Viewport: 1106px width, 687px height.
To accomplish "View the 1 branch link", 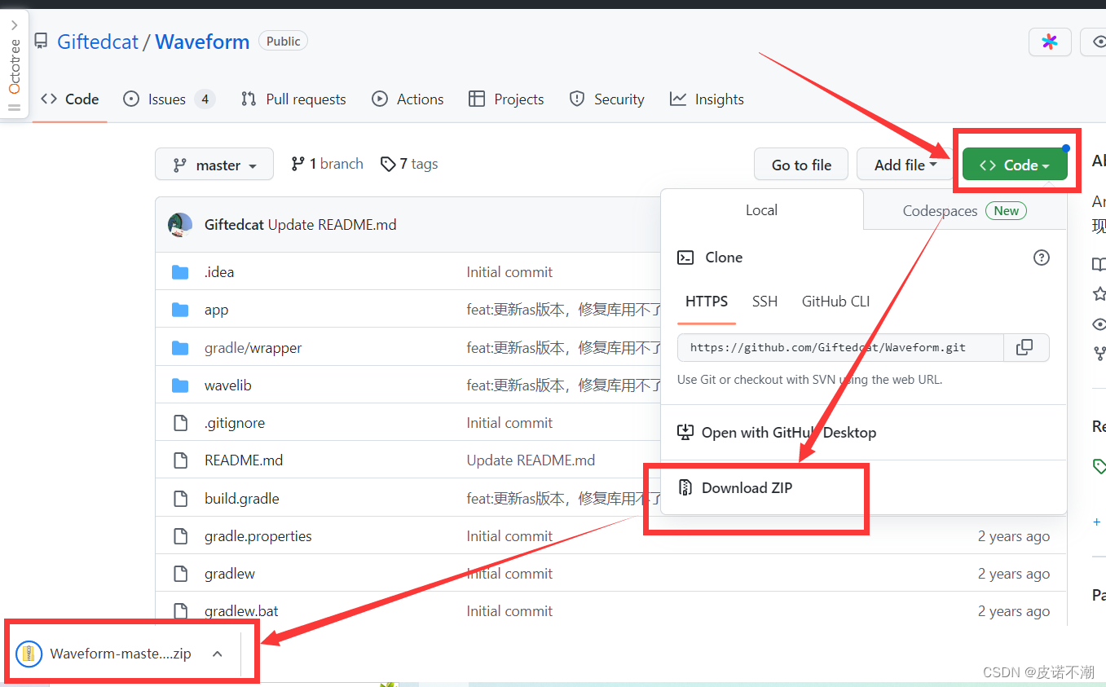I will pyautogui.click(x=327, y=164).
